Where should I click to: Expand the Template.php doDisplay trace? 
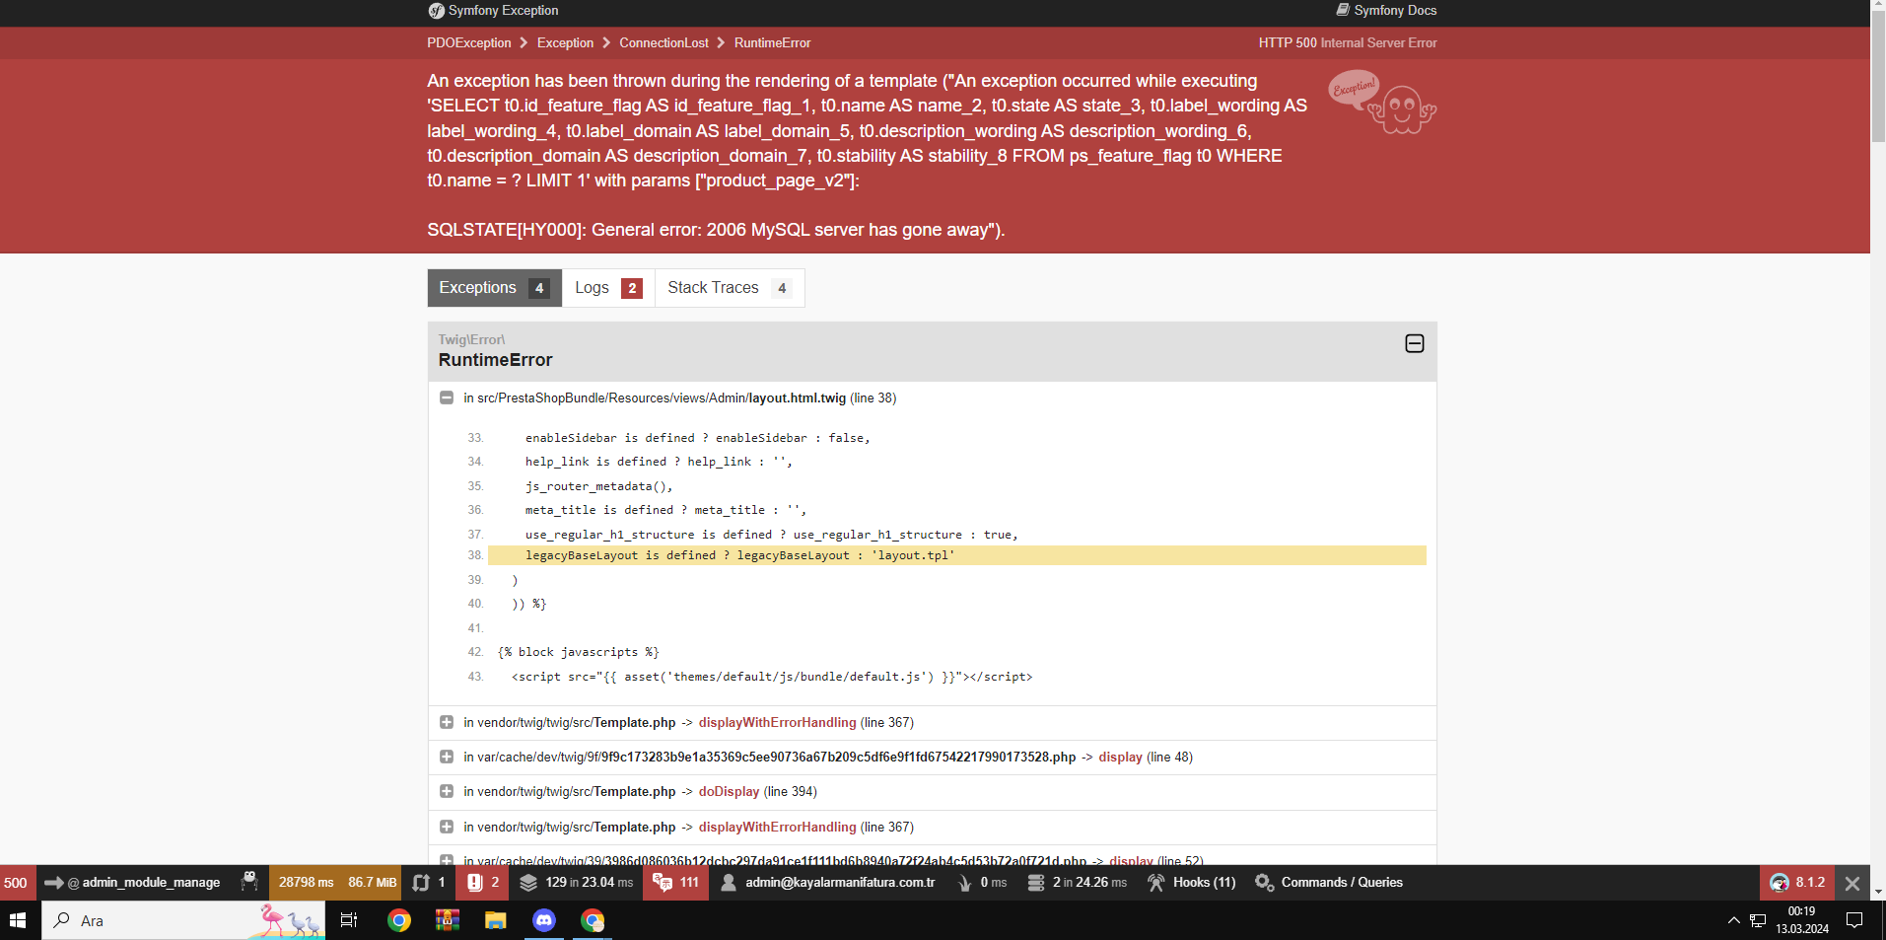[x=447, y=791]
